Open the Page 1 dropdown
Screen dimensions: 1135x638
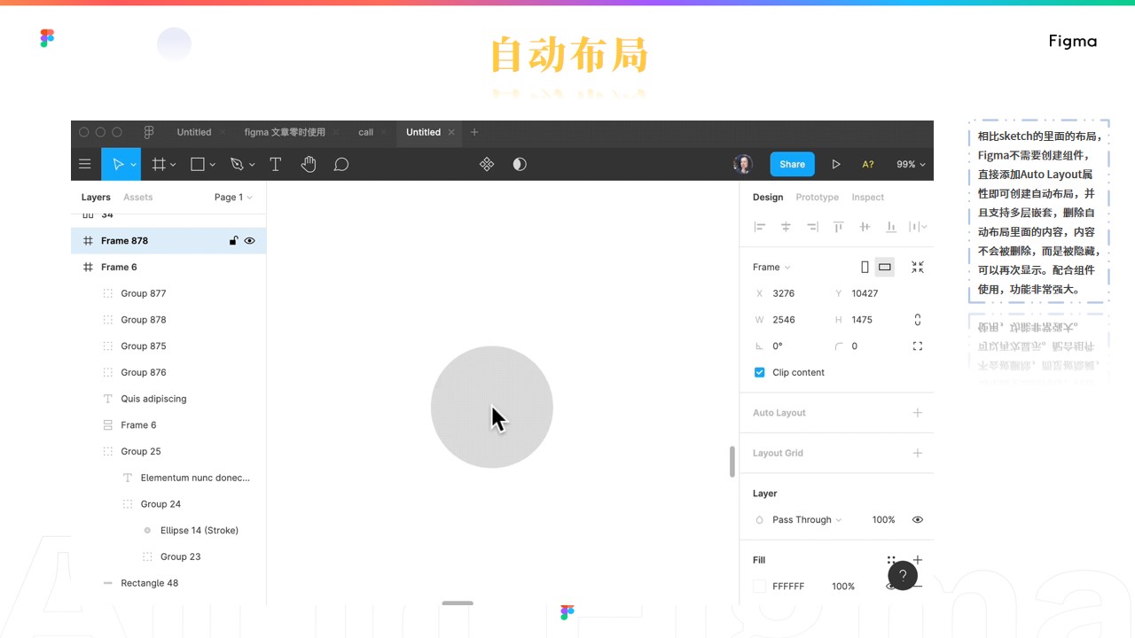click(233, 198)
